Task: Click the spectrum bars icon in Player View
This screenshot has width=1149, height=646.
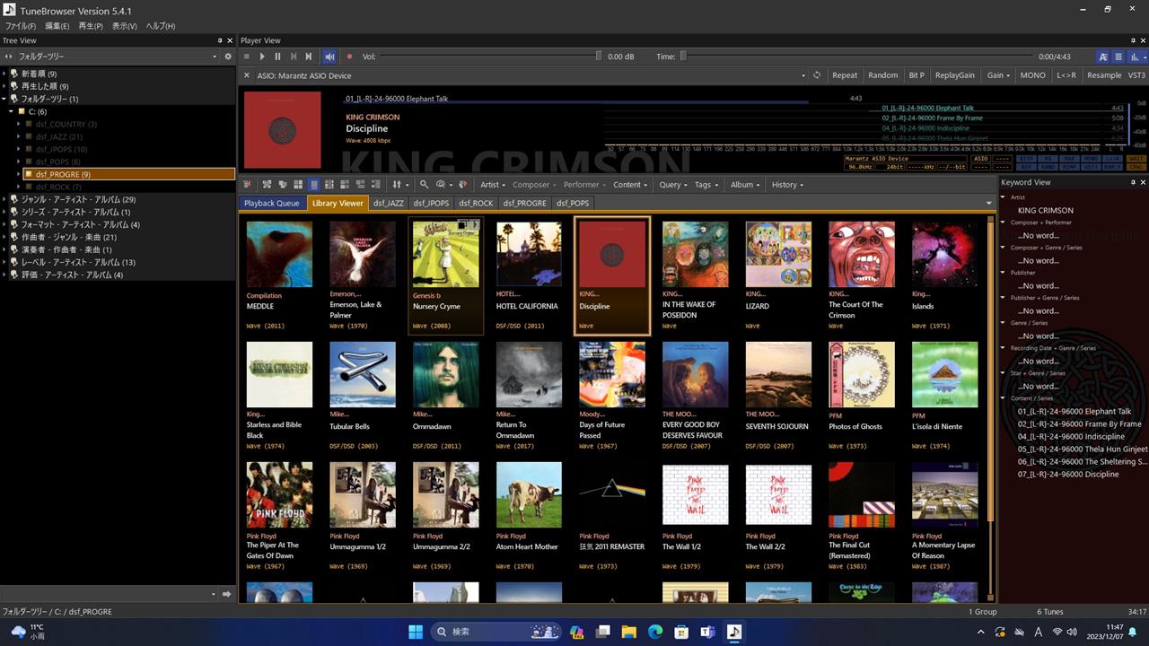Action: (x=1135, y=57)
